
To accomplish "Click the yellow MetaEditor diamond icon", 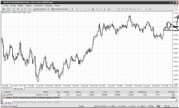I will pos(49,9).
